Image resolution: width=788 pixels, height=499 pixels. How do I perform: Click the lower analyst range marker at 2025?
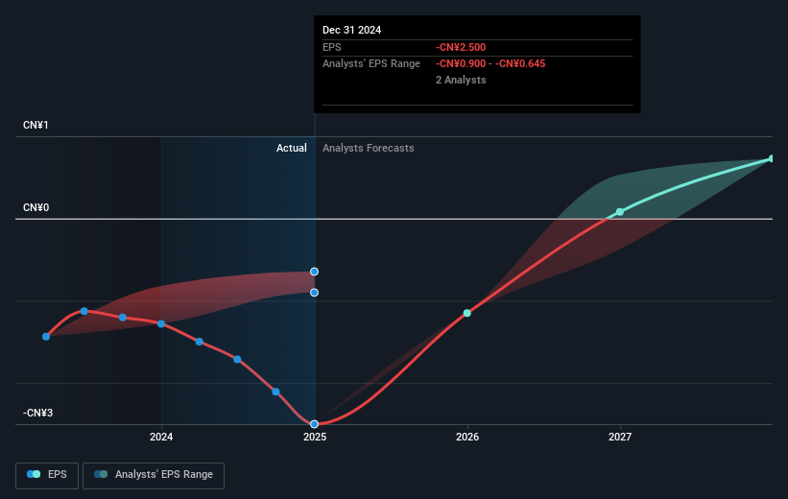pyautogui.click(x=314, y=293)
